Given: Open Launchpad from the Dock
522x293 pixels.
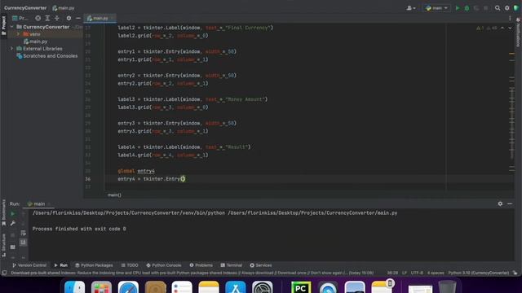Looking at the screenshot, I should tap(101, 287).
